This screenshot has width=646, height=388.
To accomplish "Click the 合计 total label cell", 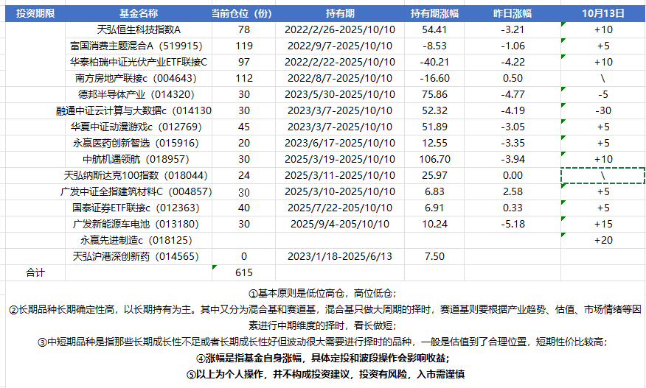I will [x=35, y=273].
